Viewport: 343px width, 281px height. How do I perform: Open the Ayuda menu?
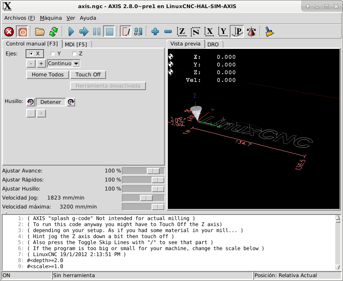[88, 18]
